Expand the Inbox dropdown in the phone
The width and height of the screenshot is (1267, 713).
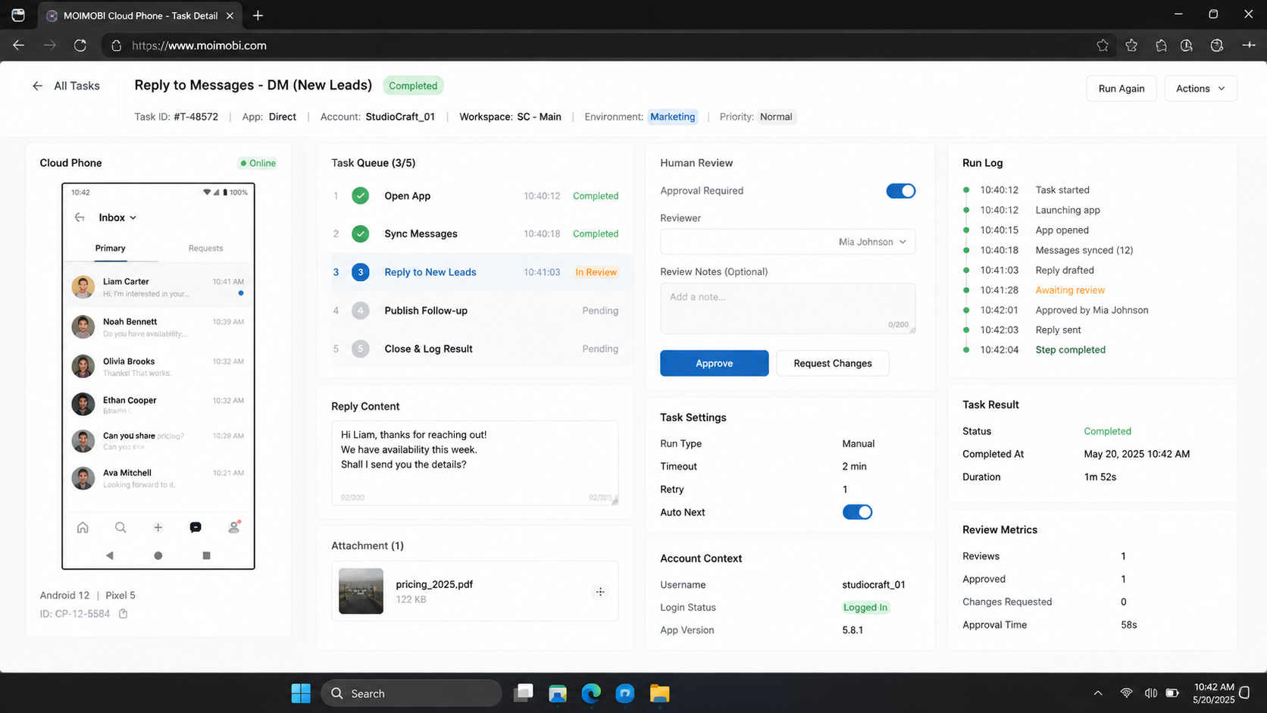(117, 217)
